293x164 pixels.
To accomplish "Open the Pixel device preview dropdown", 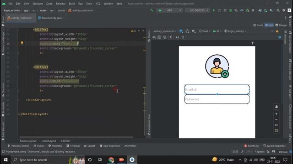I will click(205, 31).
